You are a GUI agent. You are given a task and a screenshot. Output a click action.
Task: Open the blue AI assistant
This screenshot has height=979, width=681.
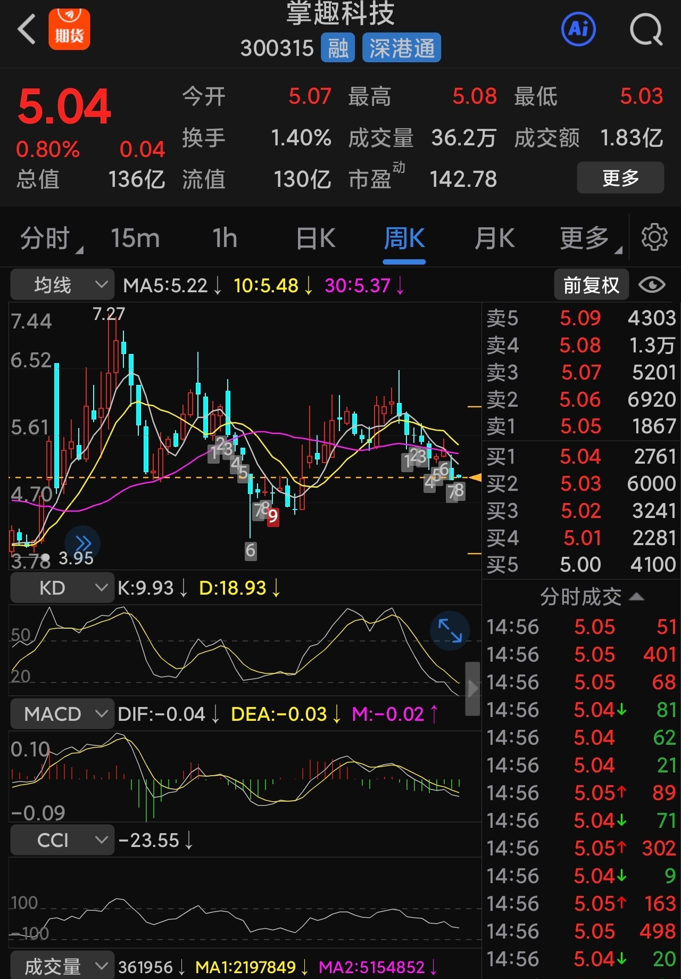pos(579,29)
